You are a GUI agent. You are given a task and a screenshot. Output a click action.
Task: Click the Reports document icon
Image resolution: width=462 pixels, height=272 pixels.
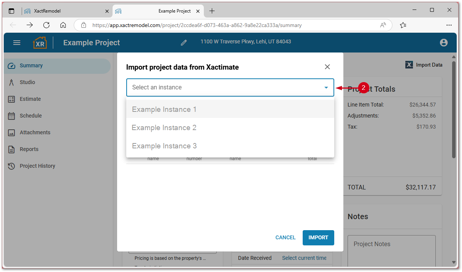click(11, 149)
